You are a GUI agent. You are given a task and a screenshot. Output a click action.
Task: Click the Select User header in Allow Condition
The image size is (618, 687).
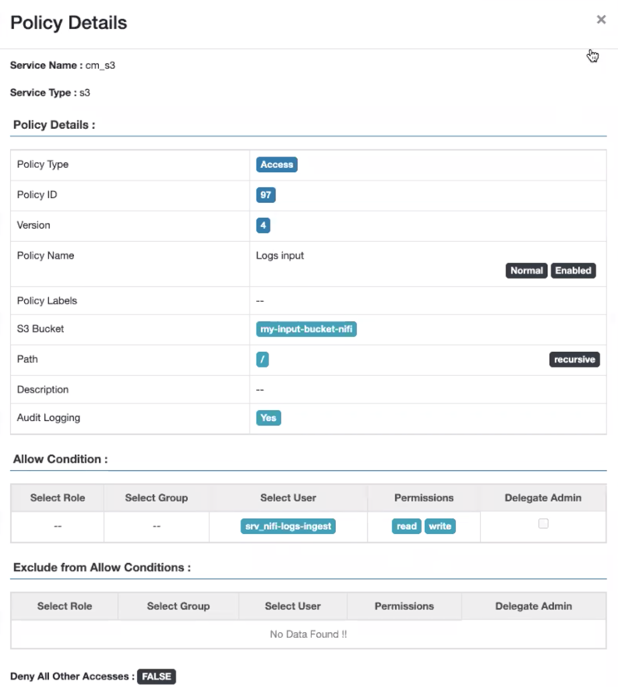(x=288, y=497)
